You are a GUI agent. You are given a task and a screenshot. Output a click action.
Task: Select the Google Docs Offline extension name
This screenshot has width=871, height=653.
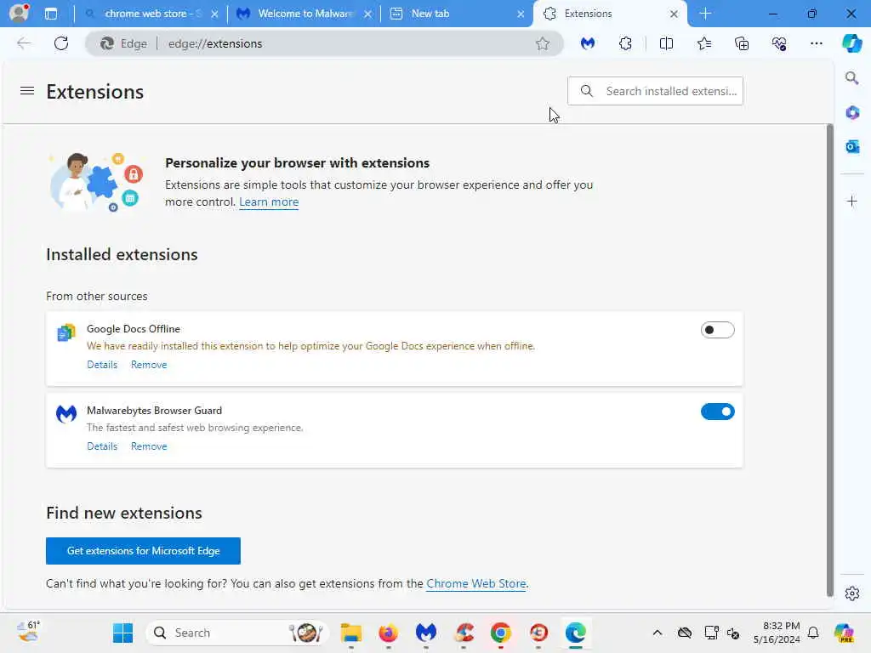(134, 329)
